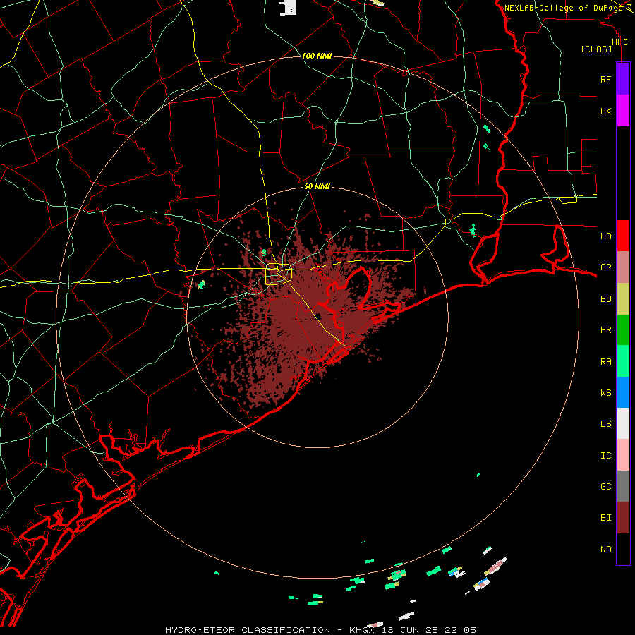
Task: Click the WS legend label
Action: [x=605, y=393]
